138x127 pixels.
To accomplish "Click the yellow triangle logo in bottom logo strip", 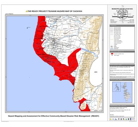I will (111, 119).
